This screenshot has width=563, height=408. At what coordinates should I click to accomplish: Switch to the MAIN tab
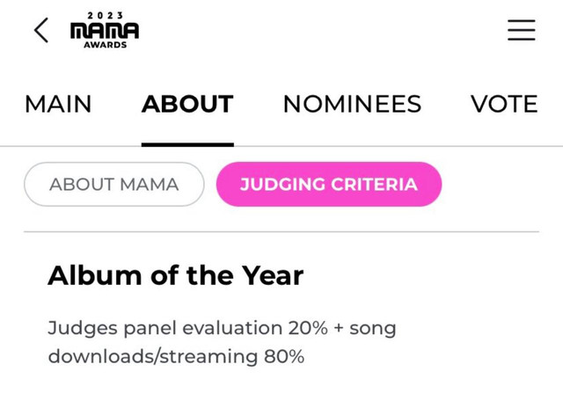(x=58, y=104)
